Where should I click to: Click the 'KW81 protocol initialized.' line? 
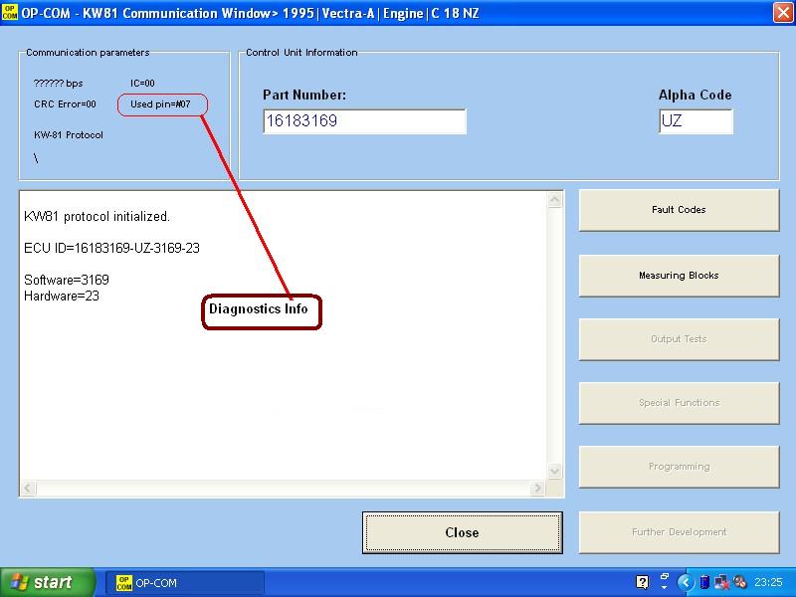[x=97, y=217]
